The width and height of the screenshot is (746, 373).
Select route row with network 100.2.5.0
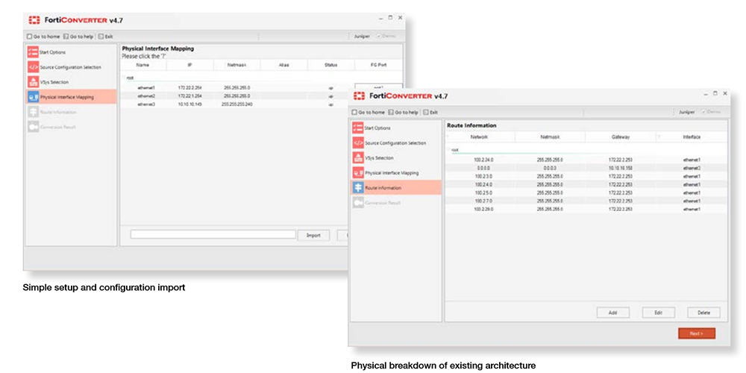tap(586, 192)
